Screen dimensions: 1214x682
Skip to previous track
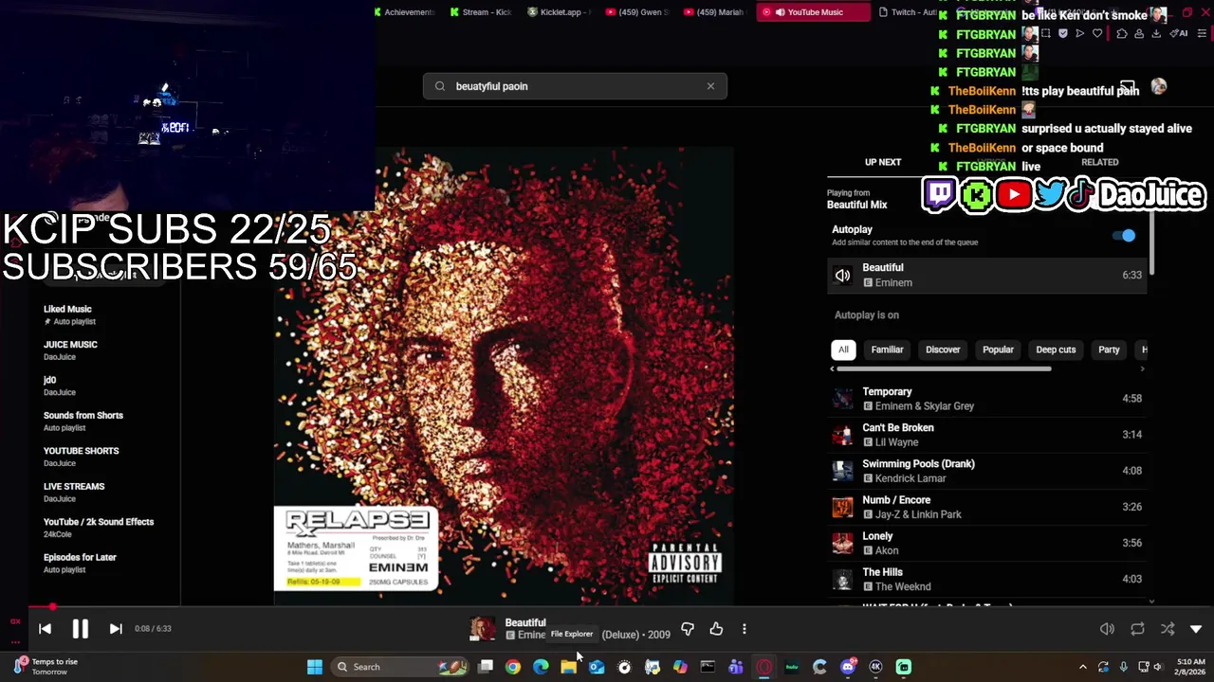45,628
